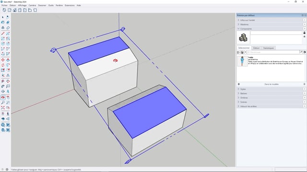Switch to Top standard view
This screenshot has height=172, width=307.
10,10
